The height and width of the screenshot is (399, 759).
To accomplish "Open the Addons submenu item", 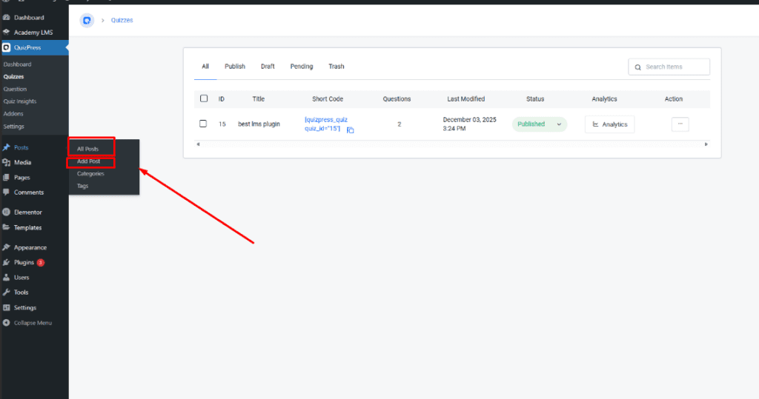I will 13,114.
